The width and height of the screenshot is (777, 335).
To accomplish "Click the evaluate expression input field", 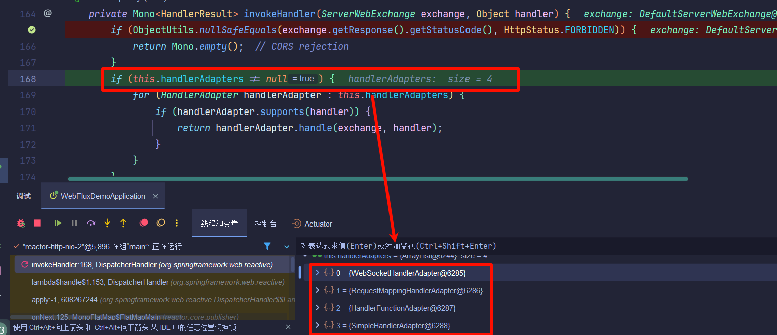I will (537, 246).
